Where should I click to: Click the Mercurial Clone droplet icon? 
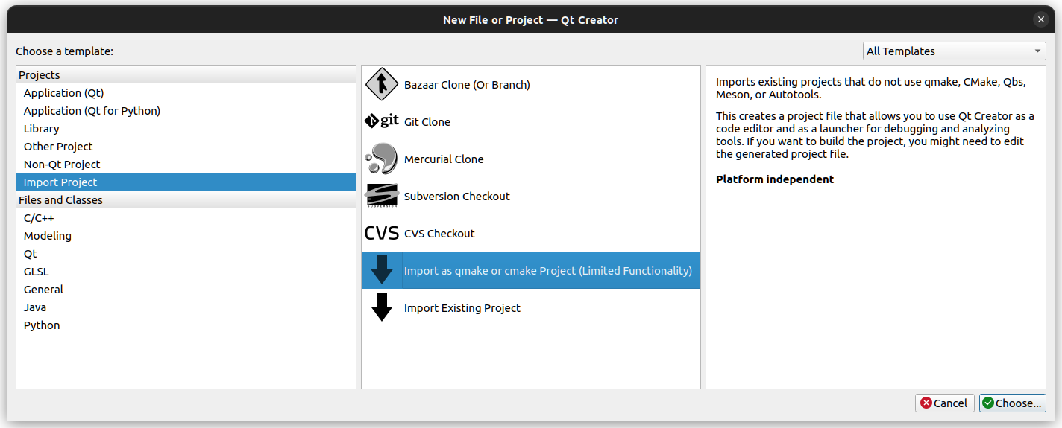(x=382, y=159)
